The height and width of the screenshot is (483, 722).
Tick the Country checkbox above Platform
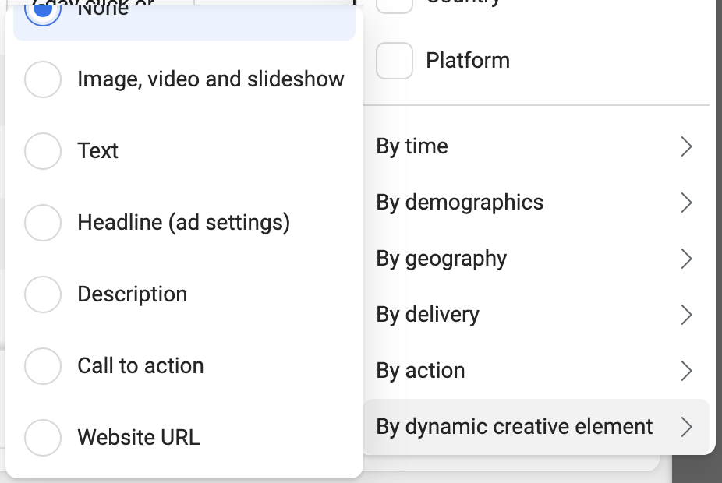click(x=395, y=5)
